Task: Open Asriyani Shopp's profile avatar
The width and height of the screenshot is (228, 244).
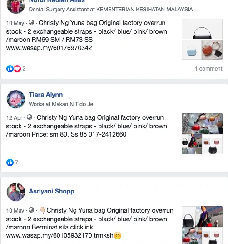Action: point(16,192)
